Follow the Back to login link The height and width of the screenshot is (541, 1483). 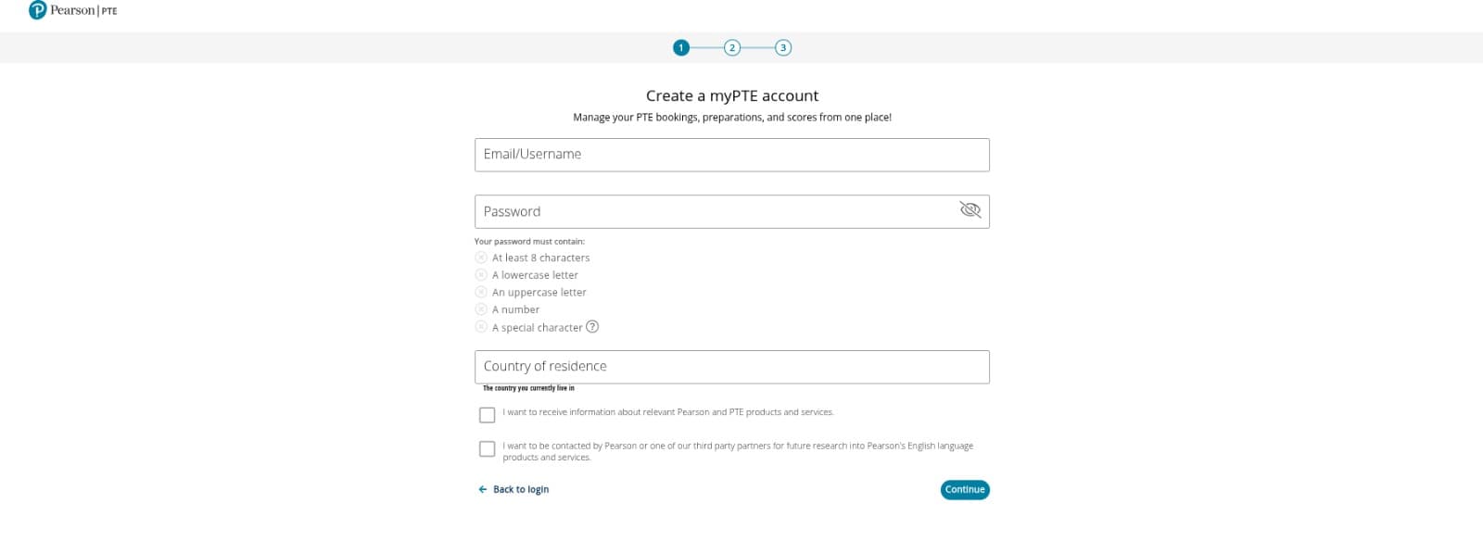tap(519, 488)
